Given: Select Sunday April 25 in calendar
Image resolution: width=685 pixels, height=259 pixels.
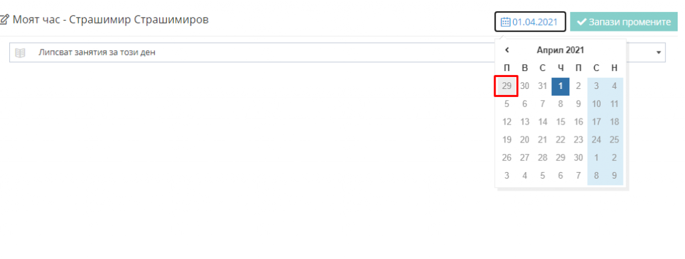Looking at the screenshot, I should 614,140.
